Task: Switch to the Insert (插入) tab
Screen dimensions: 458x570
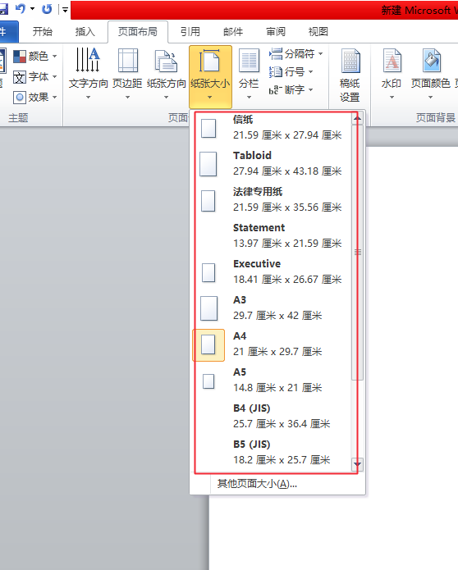Action: point(85,32)
